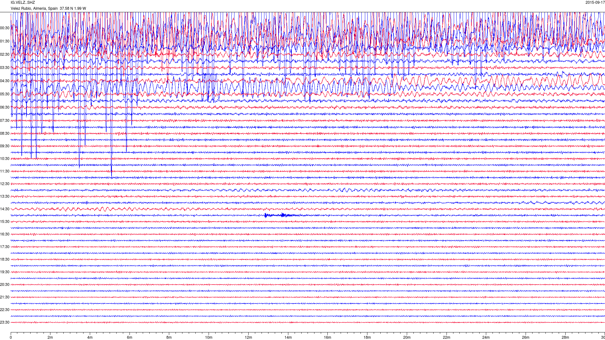
Task: Click the station code IG.VELZ..SHZ
Action: tap(23, 3)
